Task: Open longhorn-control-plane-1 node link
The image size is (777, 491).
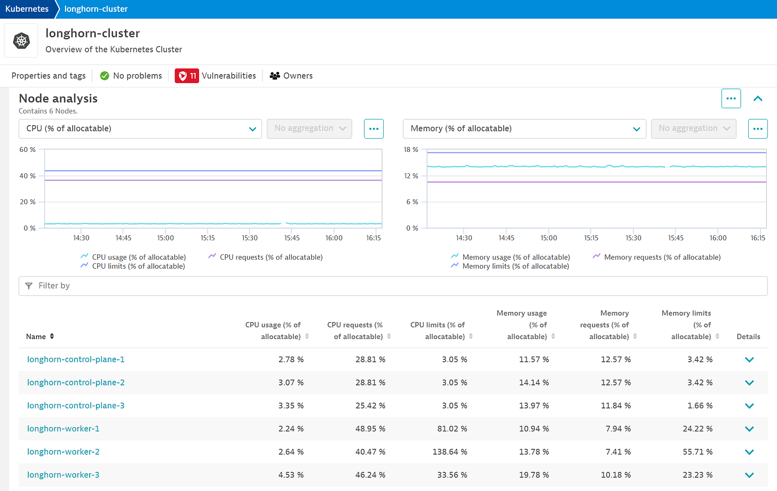Action: coord(76,359)
